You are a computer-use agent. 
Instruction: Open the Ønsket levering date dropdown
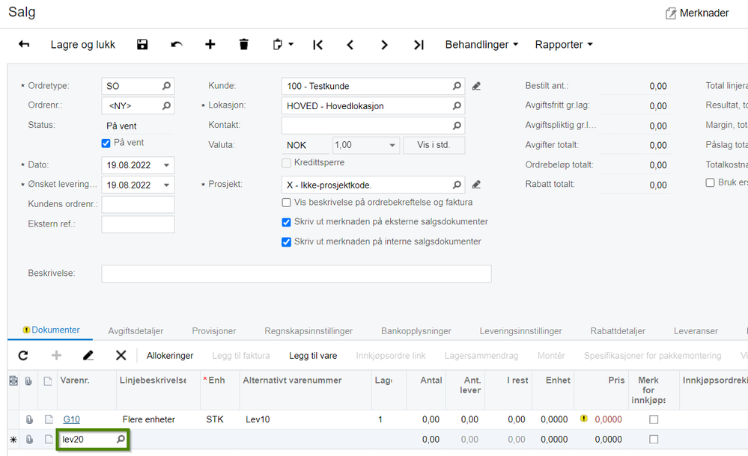[166, 185]
